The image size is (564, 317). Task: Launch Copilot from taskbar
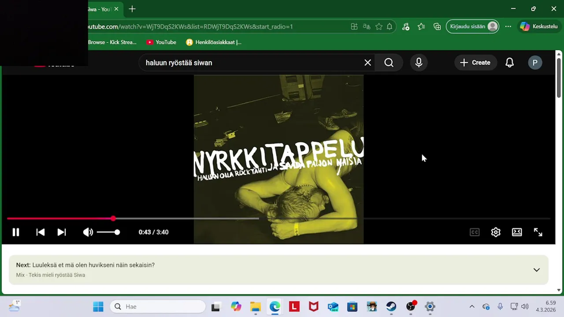[236, 306]
